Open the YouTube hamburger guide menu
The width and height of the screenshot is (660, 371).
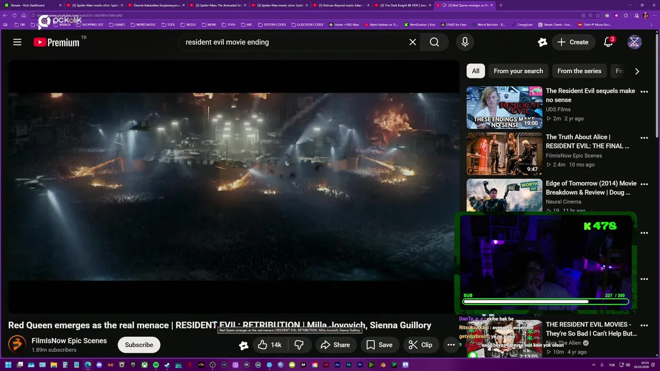point(17,42)
